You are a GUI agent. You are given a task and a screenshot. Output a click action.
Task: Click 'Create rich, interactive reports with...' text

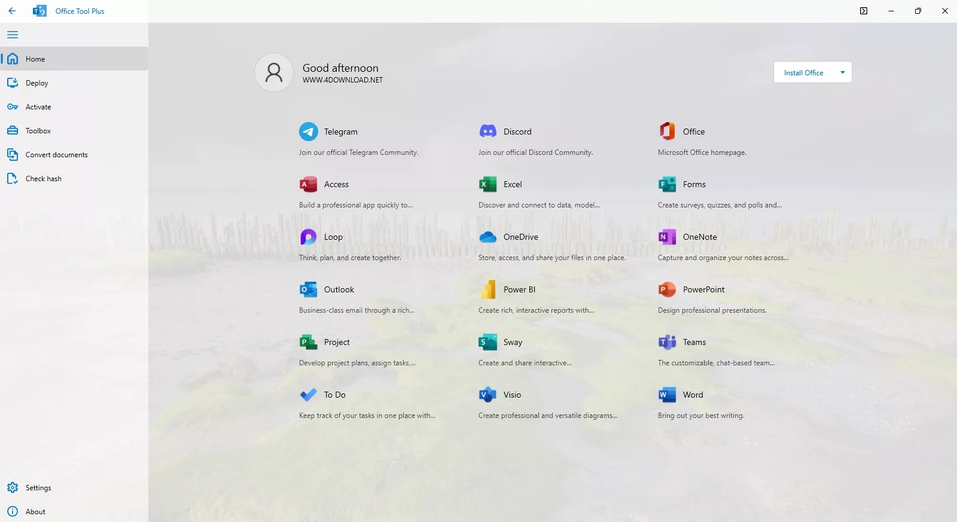[536, 310]
